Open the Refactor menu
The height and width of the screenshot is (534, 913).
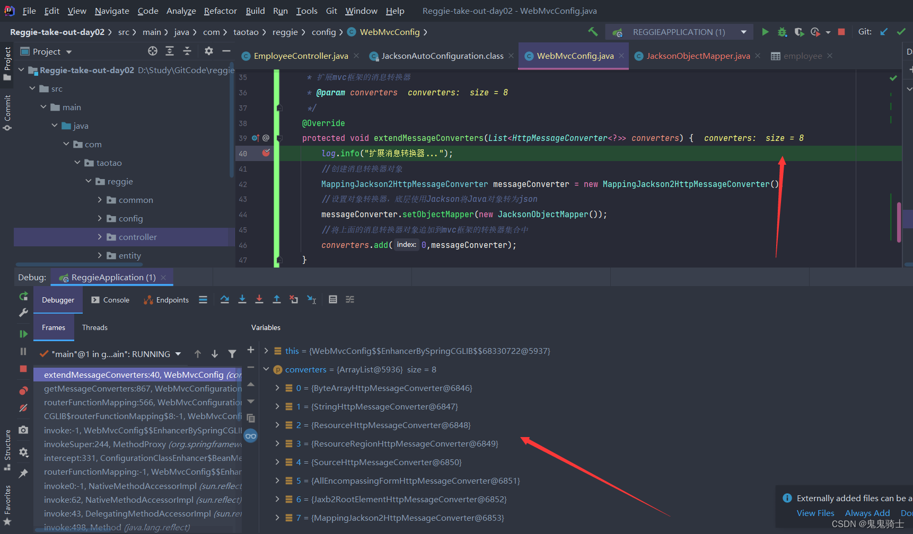click(x=220, y=11)
